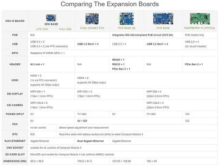The image size is (219, 166).
Task: Click the 'POE' row header
Action: tap(15, 35)
